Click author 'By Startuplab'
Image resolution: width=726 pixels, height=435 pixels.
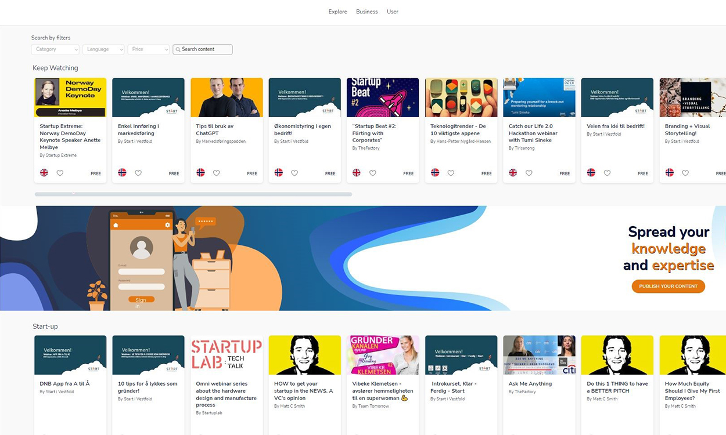[209, 413]
